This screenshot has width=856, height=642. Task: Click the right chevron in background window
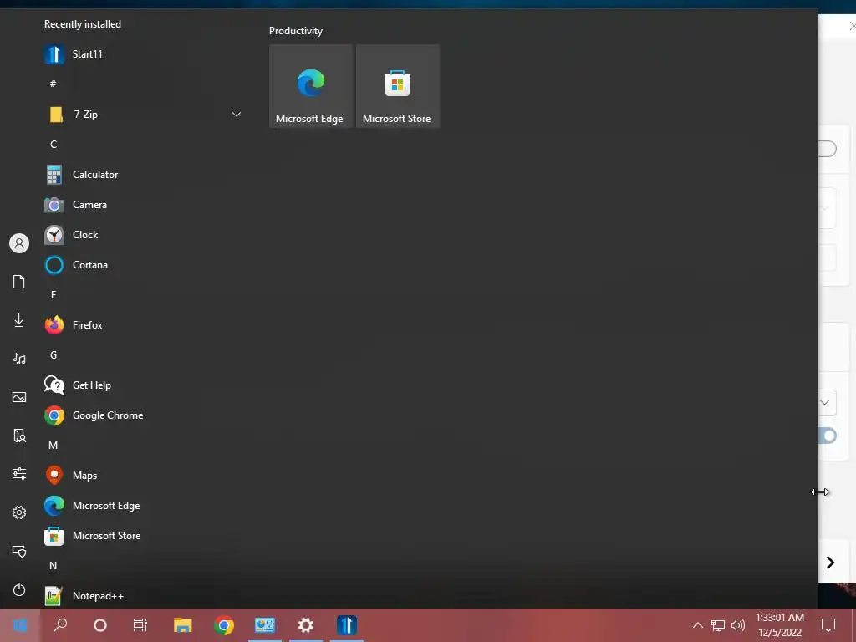pyautogui.click(x=830, y=563)
